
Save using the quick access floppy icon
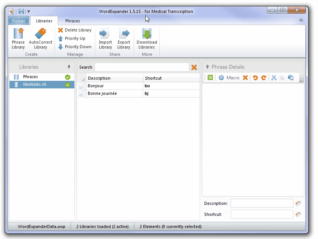point(21,11)
